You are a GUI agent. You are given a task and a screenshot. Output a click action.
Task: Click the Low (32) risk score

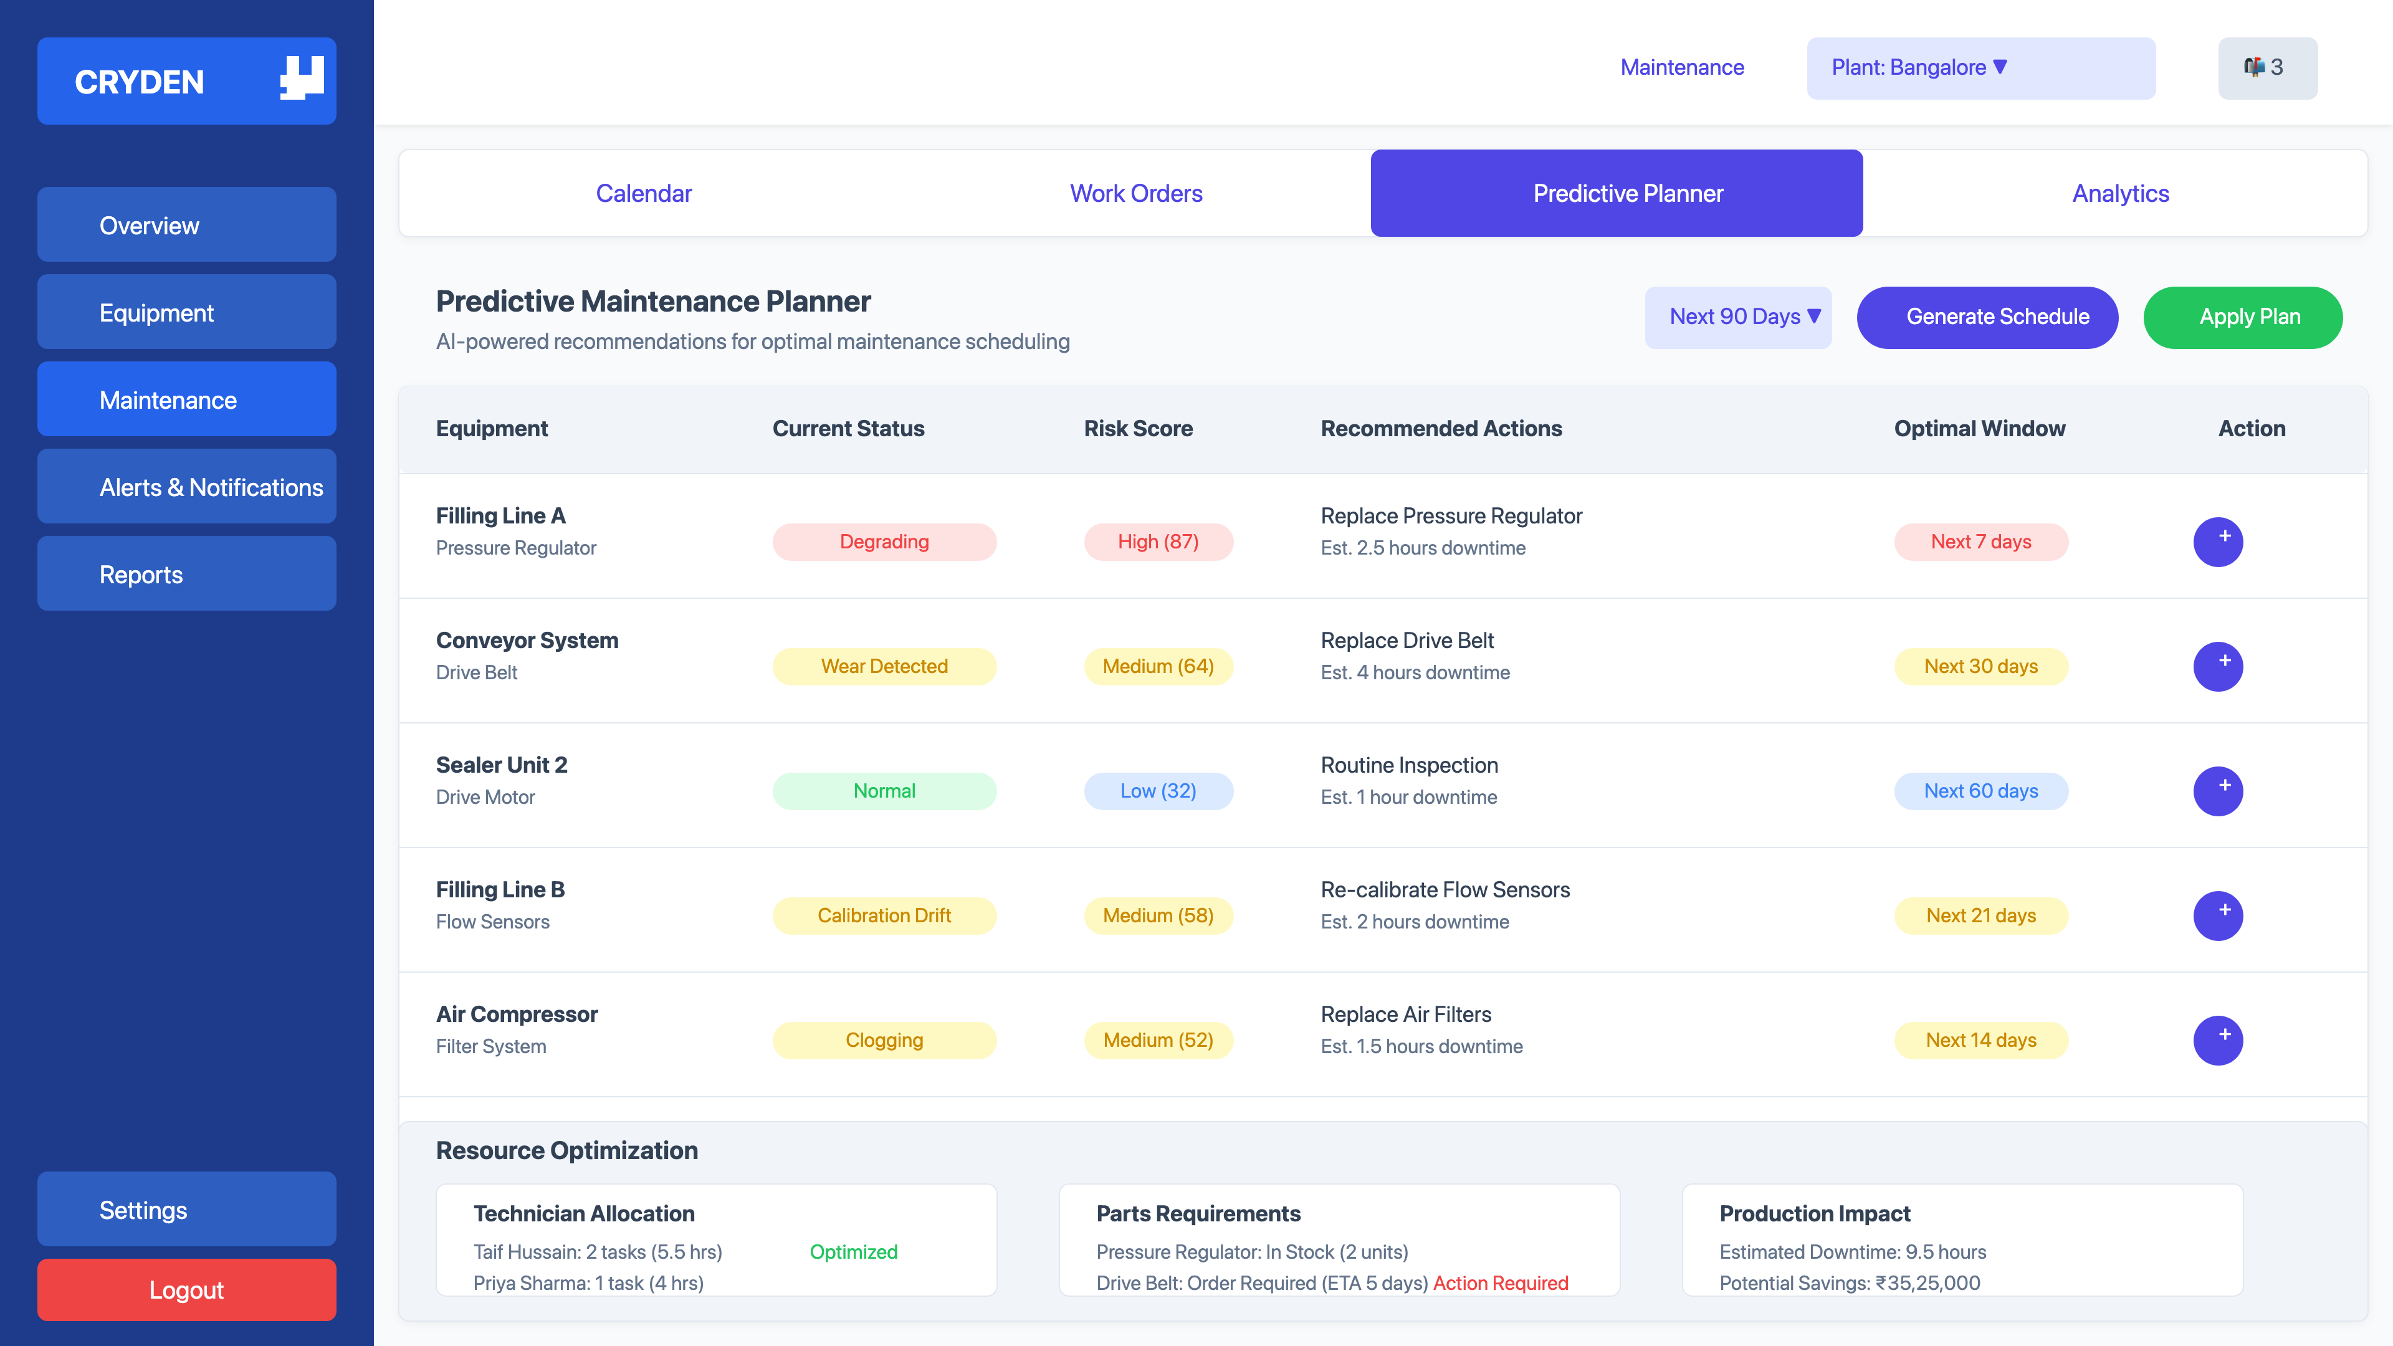point(1158,791)
